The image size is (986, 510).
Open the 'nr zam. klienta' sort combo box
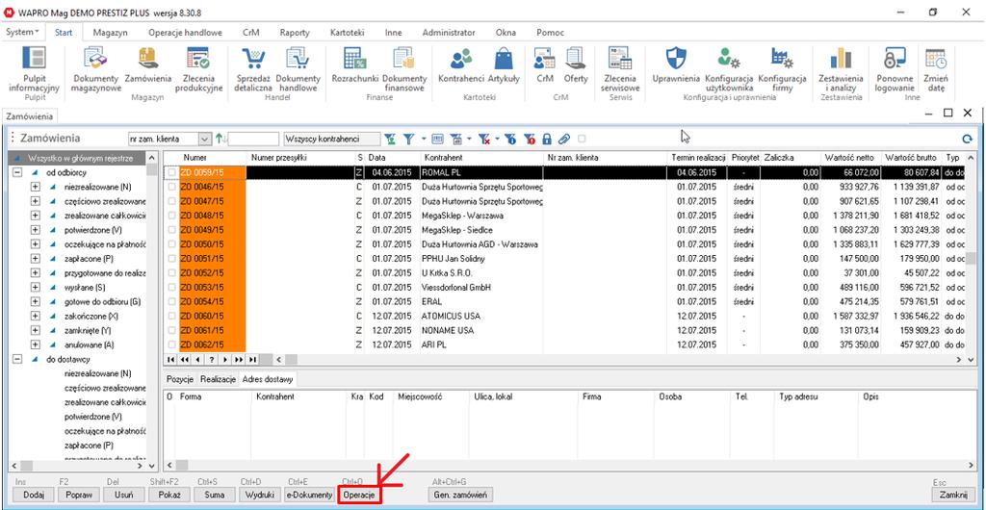tap(169, 139)
